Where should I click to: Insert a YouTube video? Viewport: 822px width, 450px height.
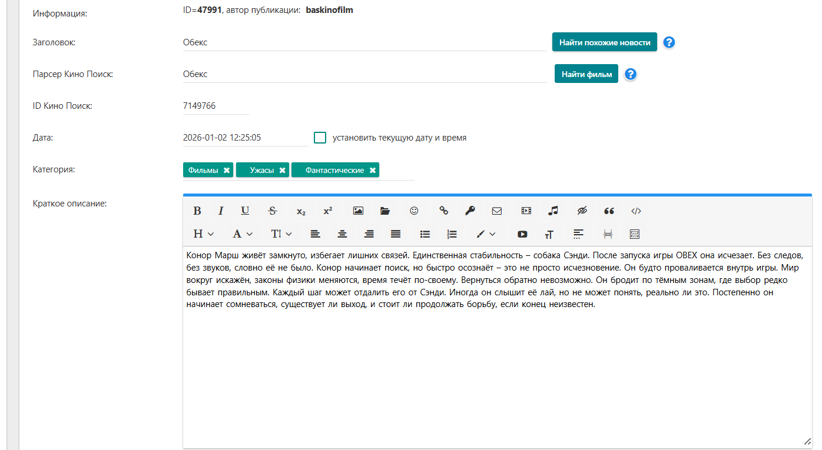coord(522,234)
